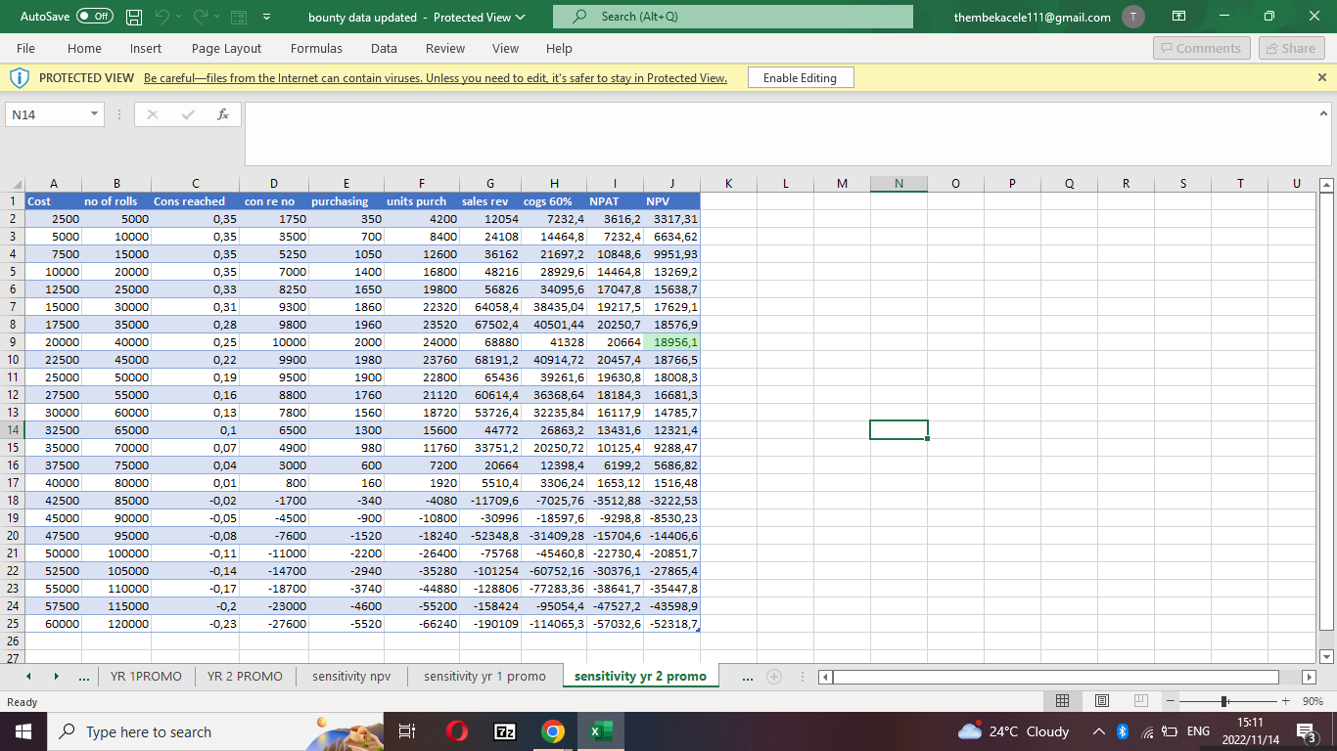1337x751 pixels.
Task: Click the Save icon in title bar
Action: tap(135, 17)
